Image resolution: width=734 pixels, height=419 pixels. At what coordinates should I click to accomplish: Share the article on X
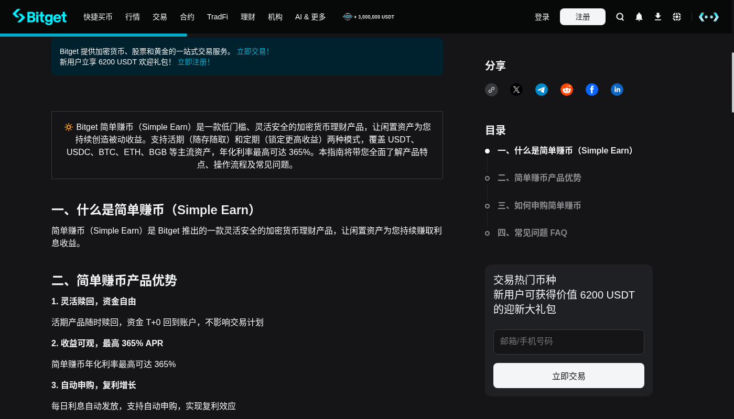tap(516, 90)
